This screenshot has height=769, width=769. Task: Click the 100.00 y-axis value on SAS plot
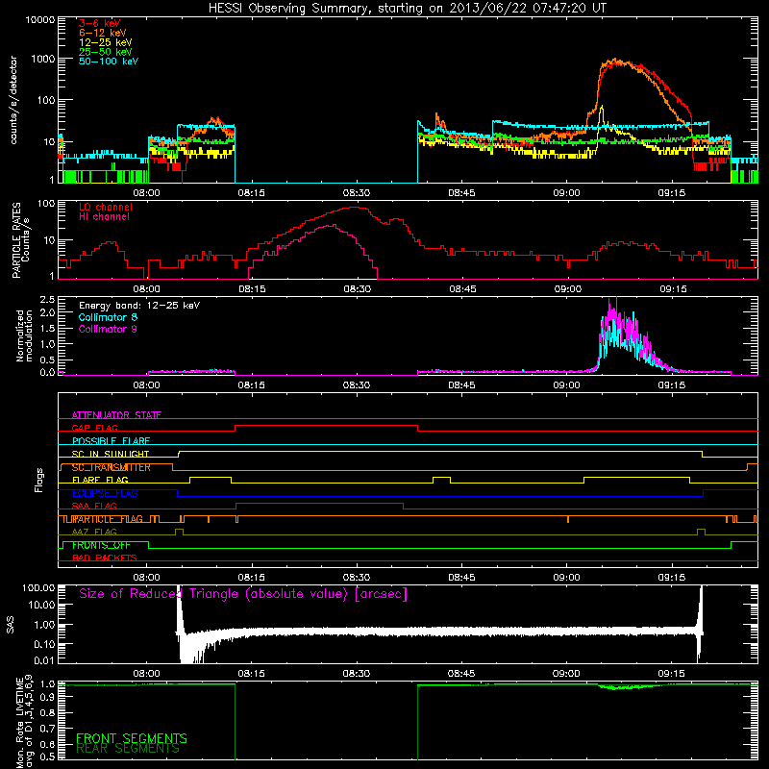click(38, 588)
